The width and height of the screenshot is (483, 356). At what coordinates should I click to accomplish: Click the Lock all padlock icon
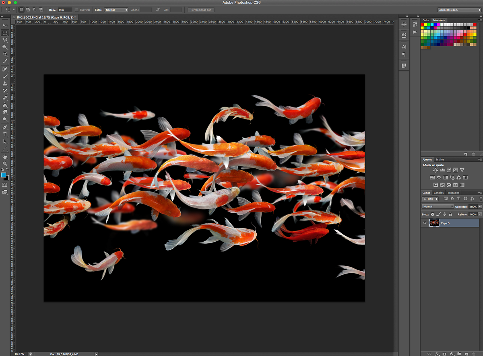[450, 214]
